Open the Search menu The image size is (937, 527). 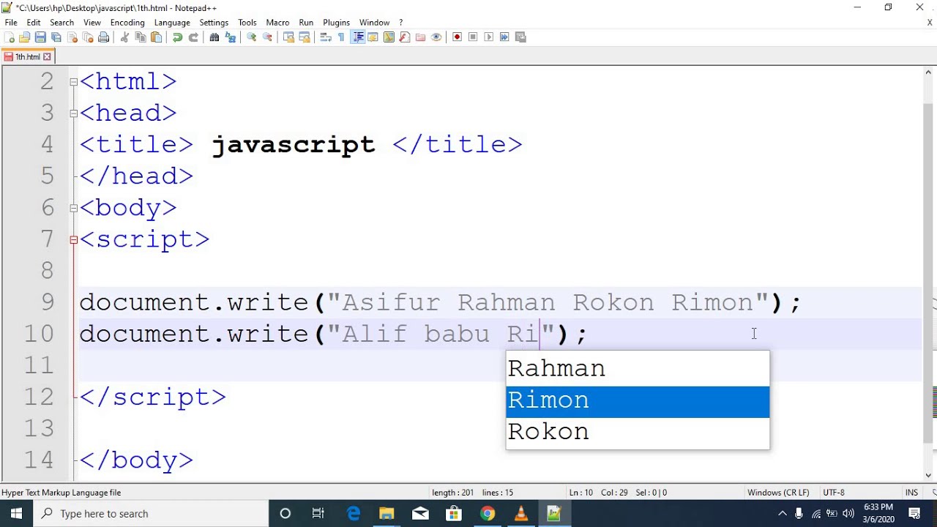(61, 23)
